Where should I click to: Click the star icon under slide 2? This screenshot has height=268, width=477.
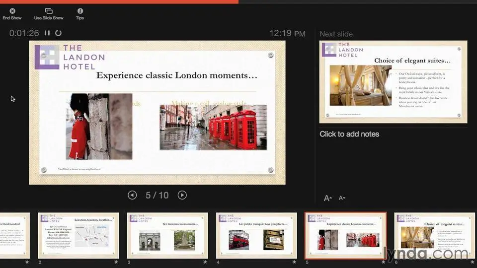tap(116, 262)
